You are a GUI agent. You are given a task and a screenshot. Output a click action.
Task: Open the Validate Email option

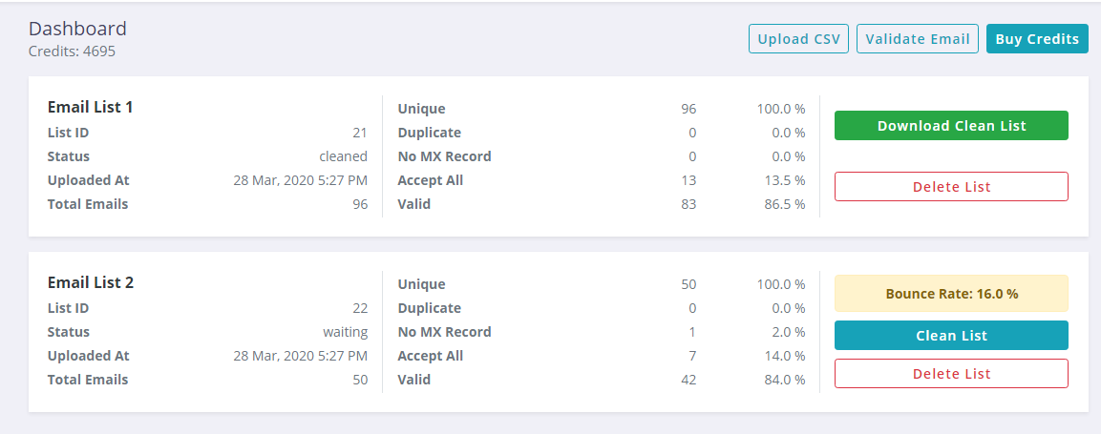pyautogui.click(x=917, y=38)
